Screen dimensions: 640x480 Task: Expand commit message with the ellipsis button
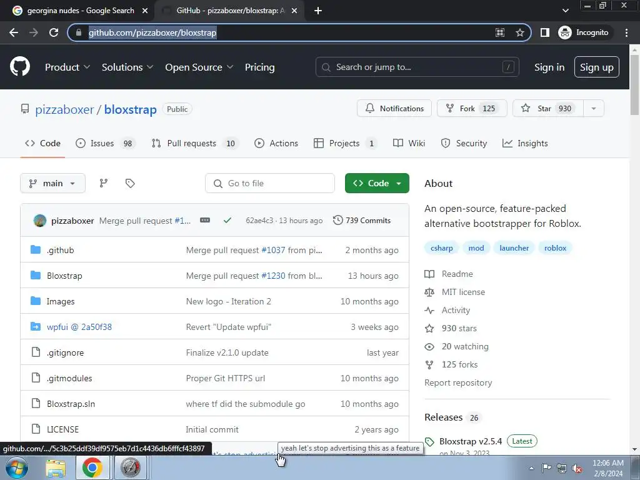point(205,221)
